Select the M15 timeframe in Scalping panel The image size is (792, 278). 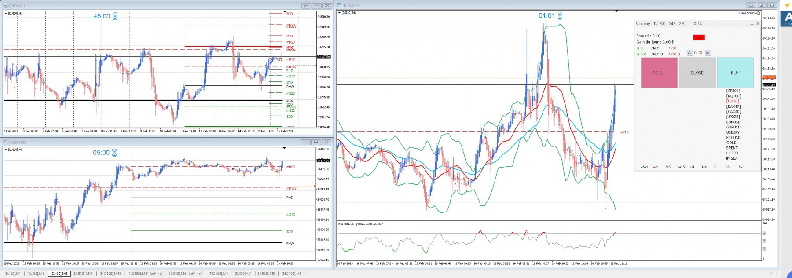click(681, 167)
